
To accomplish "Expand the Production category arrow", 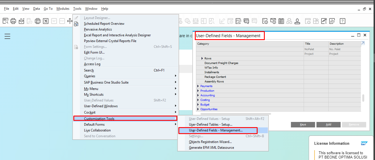I will [x=198, y=91].
